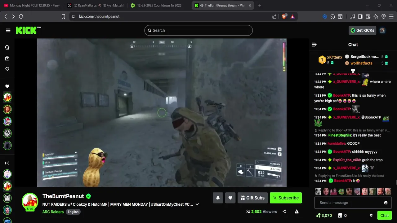
Task: Bookmark this page with bookmark icon
Action: [63, 16]
